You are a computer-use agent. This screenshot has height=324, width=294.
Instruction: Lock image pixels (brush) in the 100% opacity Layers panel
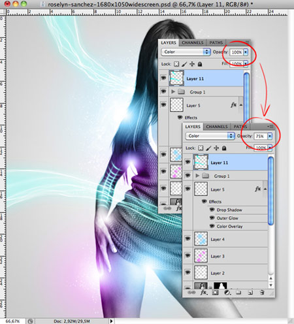click(x=184, y=64)
